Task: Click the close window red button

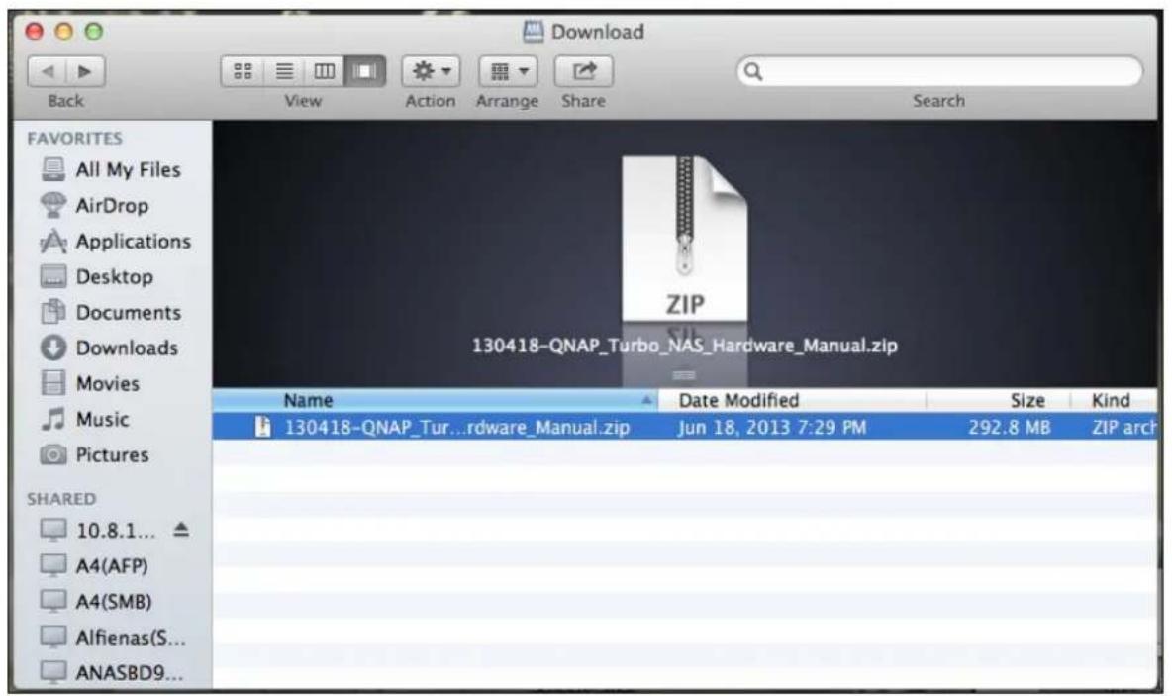Action: (x=35, y=32)
